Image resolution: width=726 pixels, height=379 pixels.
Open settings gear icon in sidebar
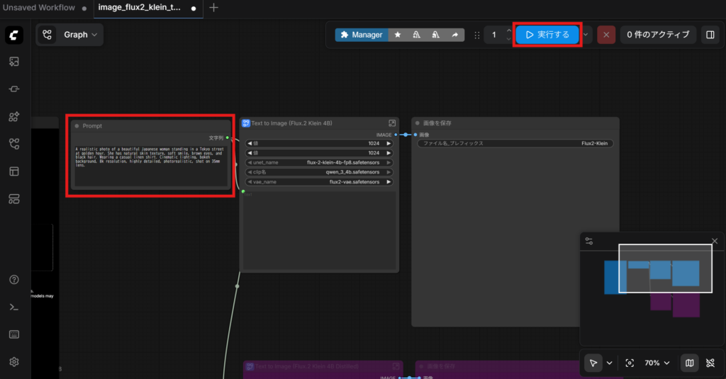13,362
